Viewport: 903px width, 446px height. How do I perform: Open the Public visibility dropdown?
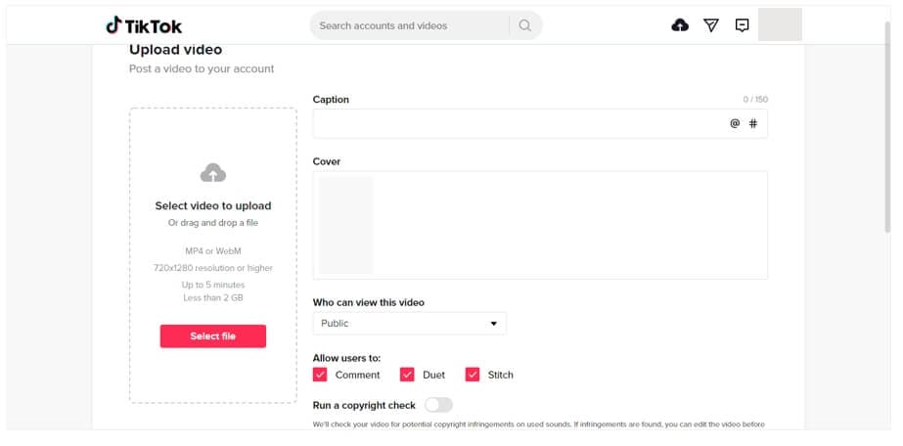click(409, 324)
